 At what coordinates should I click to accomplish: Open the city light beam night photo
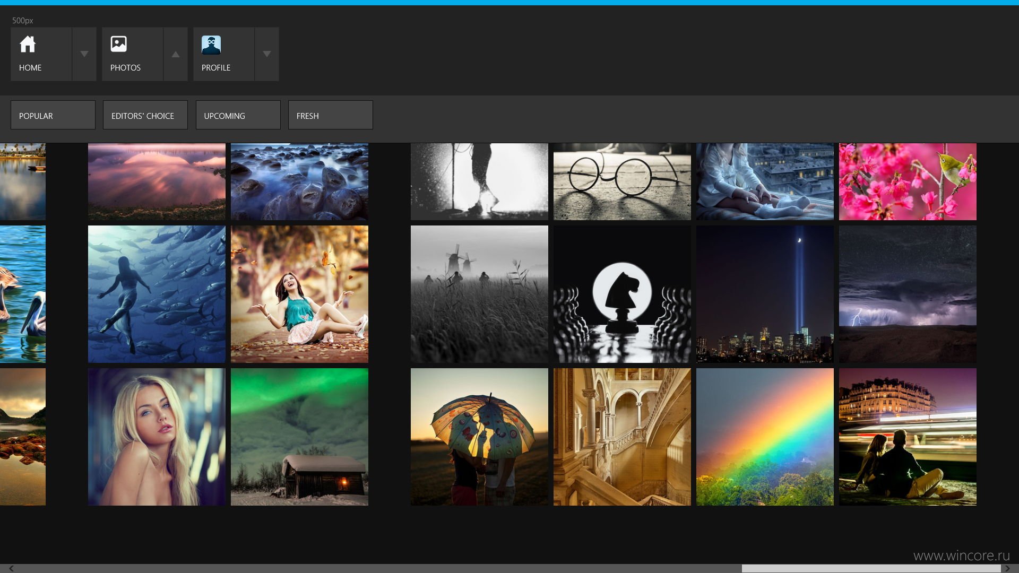point(765,294)
